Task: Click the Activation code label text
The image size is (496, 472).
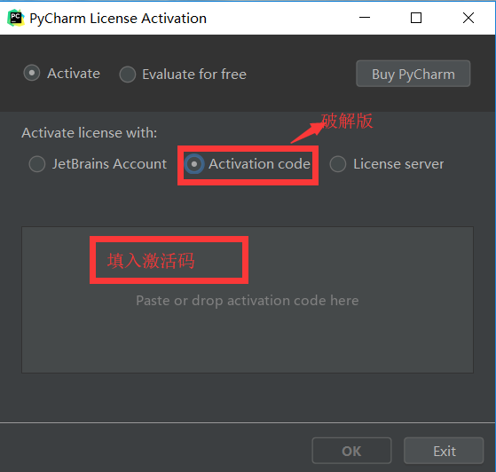Action: (259, 164)
